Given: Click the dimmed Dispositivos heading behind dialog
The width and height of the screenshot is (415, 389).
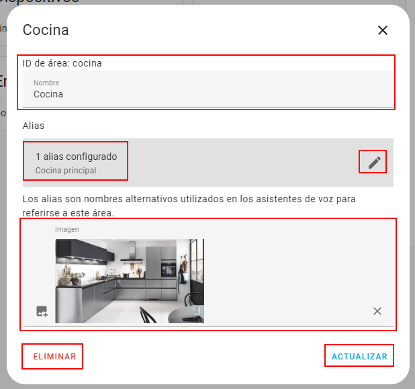Looking at the screenshot, I should tap(40, 1).
